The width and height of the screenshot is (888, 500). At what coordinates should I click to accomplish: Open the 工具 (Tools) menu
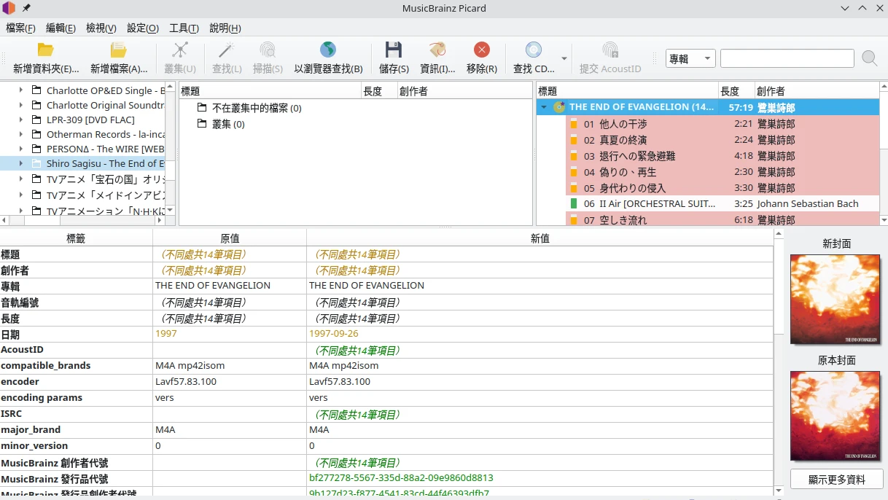tap(184, 28)
